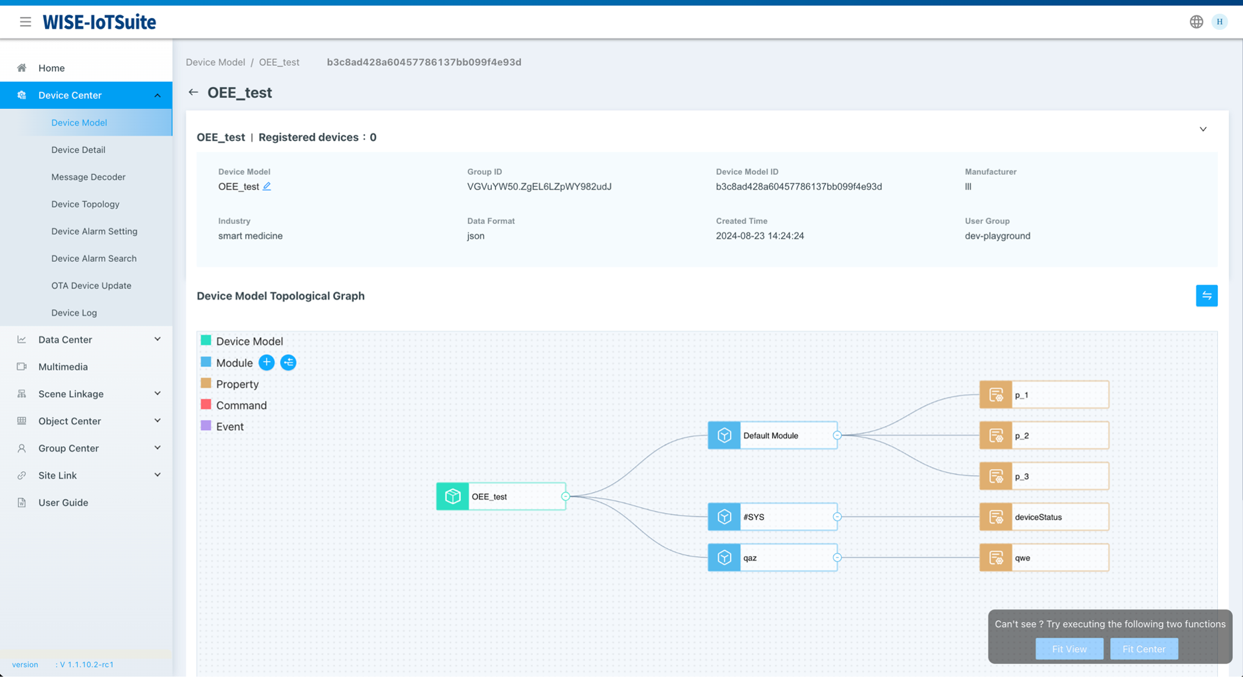Open Device Model menu item

pos(86,122)
